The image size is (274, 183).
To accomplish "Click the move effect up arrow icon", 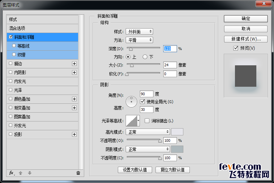I will pyautogui.click(x=21, y=173).
